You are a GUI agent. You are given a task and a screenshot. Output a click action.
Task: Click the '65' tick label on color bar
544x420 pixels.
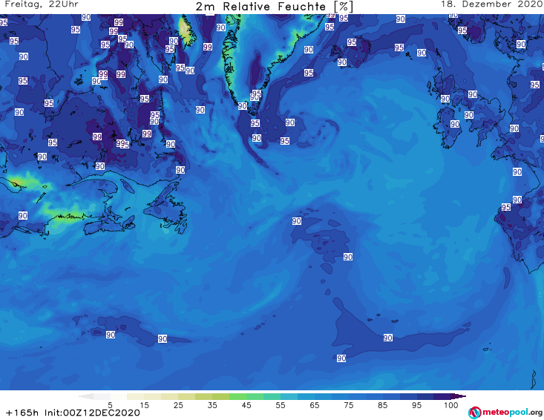315,405
